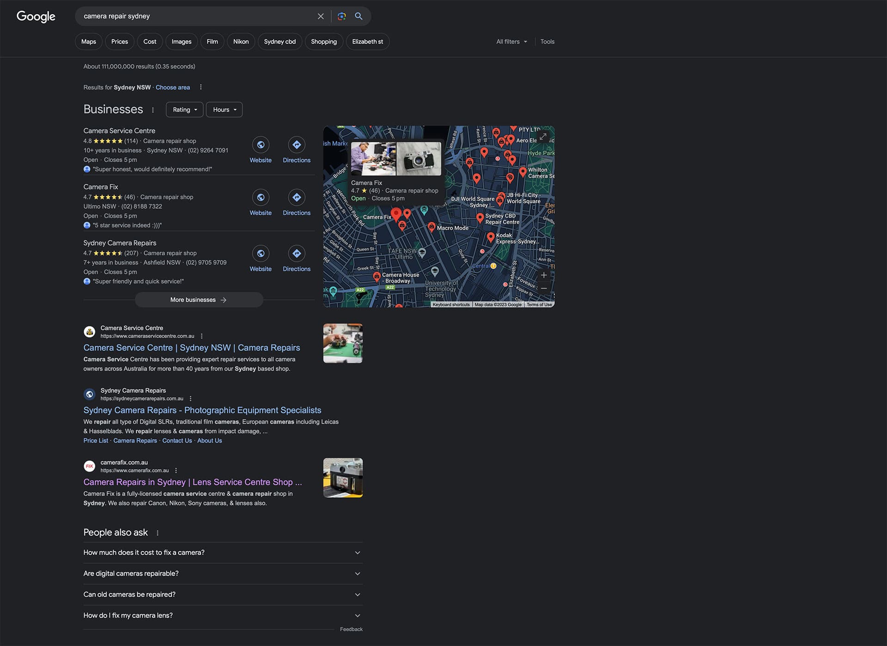887x646 pixels.
Task: Open map Terms of Use link
Action: tap(539, 304)
